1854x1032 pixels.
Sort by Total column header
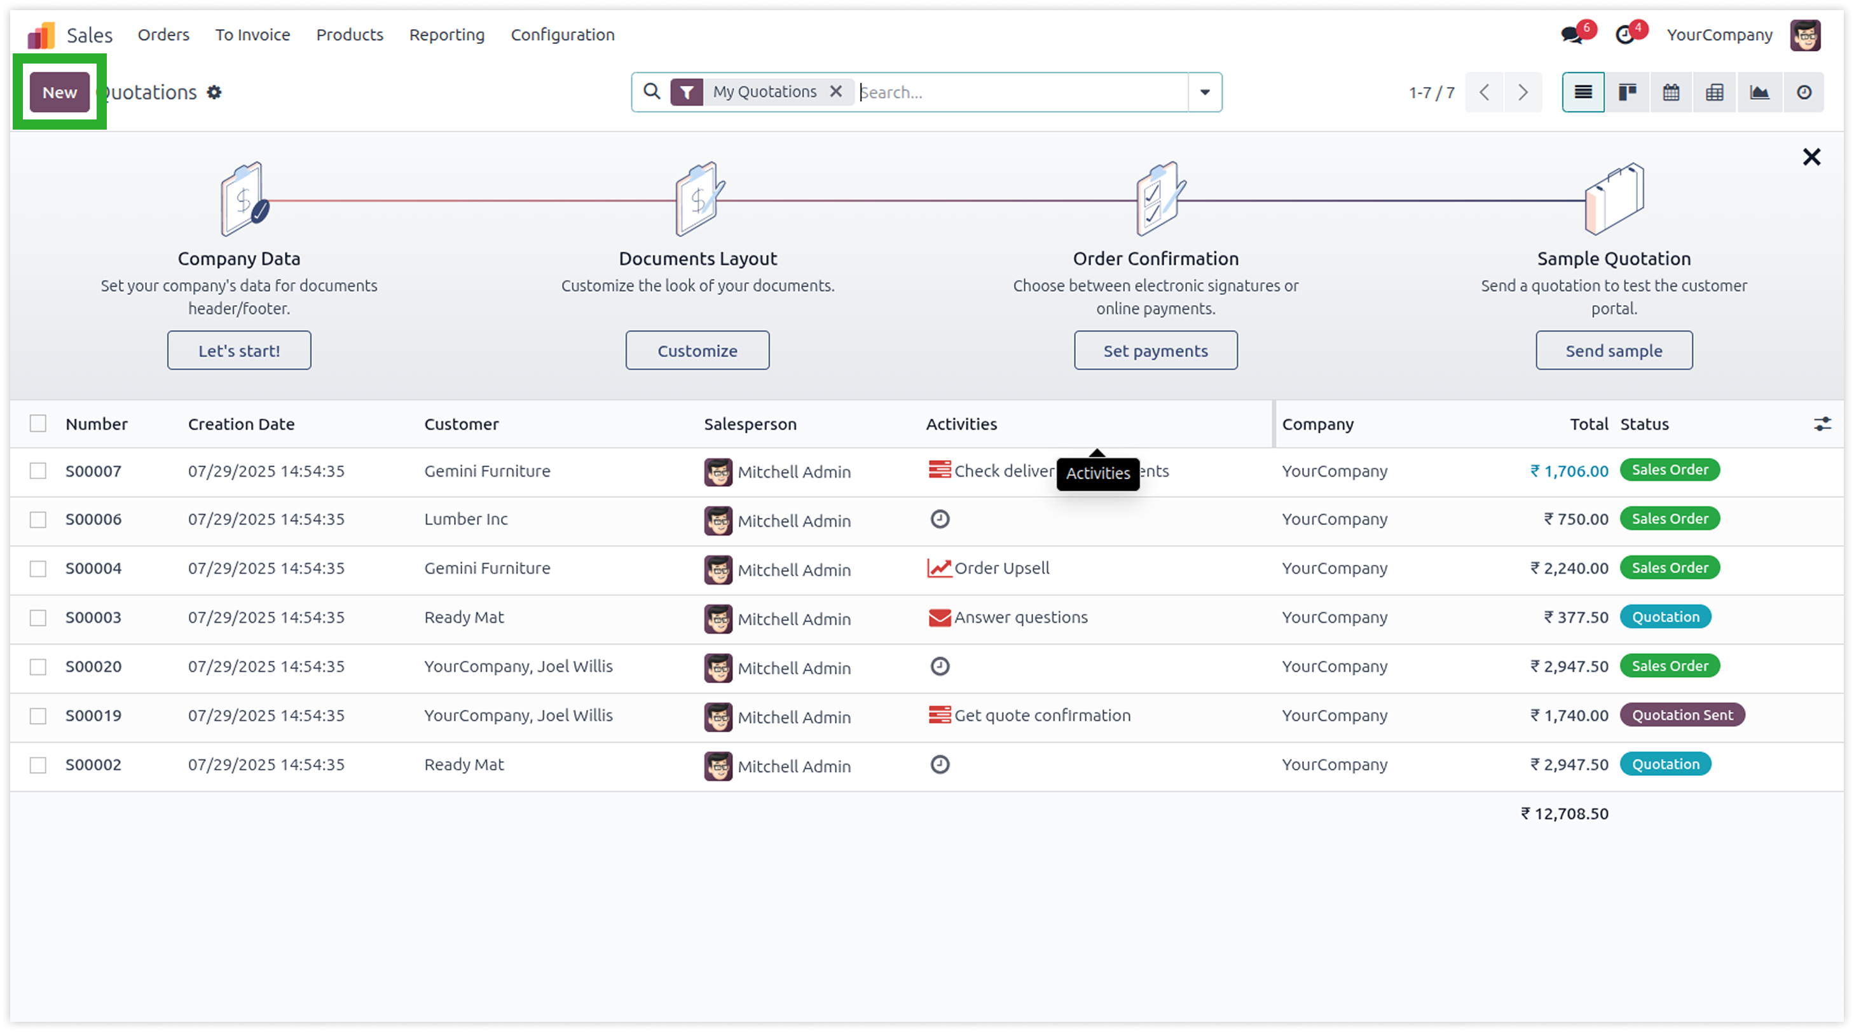1588,424
